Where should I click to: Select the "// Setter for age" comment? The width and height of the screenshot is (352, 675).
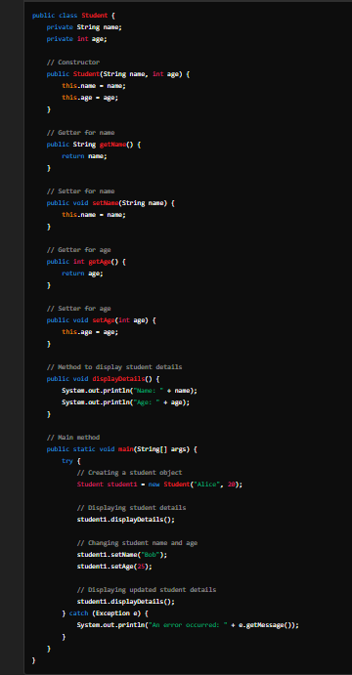79,309
